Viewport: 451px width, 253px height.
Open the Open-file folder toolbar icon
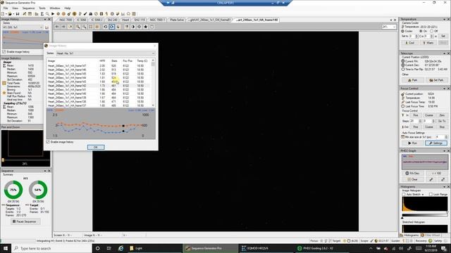point(9,14)
